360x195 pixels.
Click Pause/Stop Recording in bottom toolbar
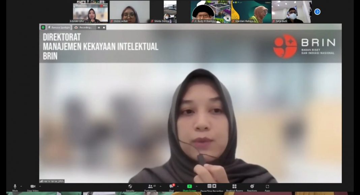click(212, 187)
